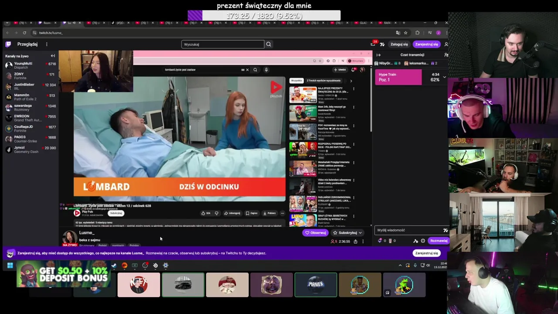Viewport: 558px width, 314px height.
Task: Click the MANIEK avatar tile in overlay
Action: pos(316,285)
